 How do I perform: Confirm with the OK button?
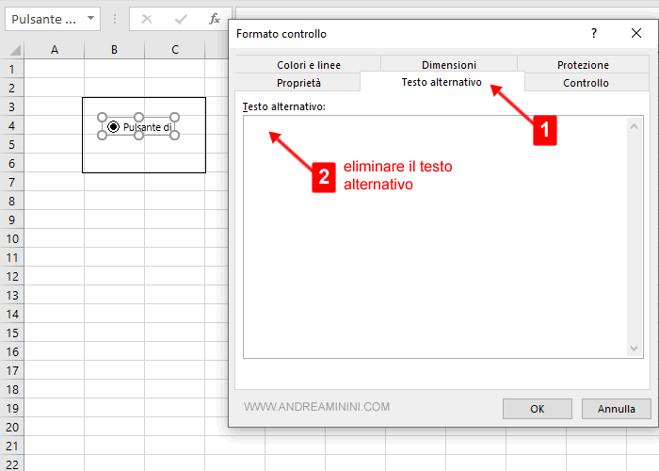coord(538,409)
